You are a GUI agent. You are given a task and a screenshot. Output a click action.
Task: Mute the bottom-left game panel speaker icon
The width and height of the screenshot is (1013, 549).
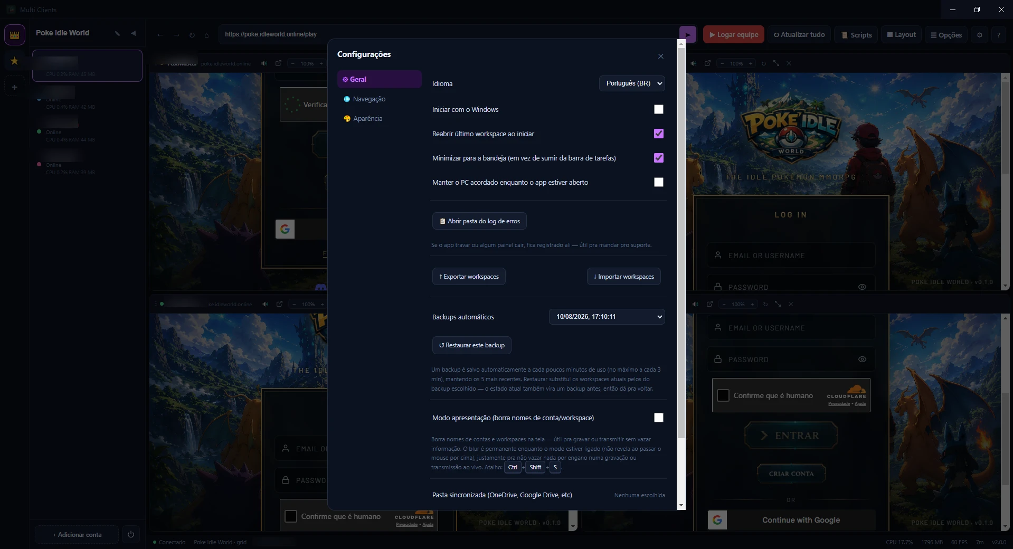(266, 304)
